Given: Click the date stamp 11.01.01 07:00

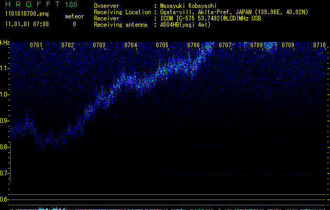Looking at the screenshot, I should pyautogui.click(x=27, y=24).
